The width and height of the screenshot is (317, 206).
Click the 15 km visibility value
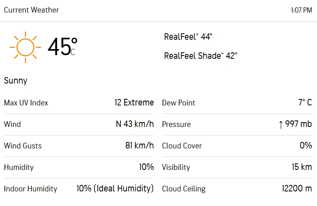(x=302, y=167)
